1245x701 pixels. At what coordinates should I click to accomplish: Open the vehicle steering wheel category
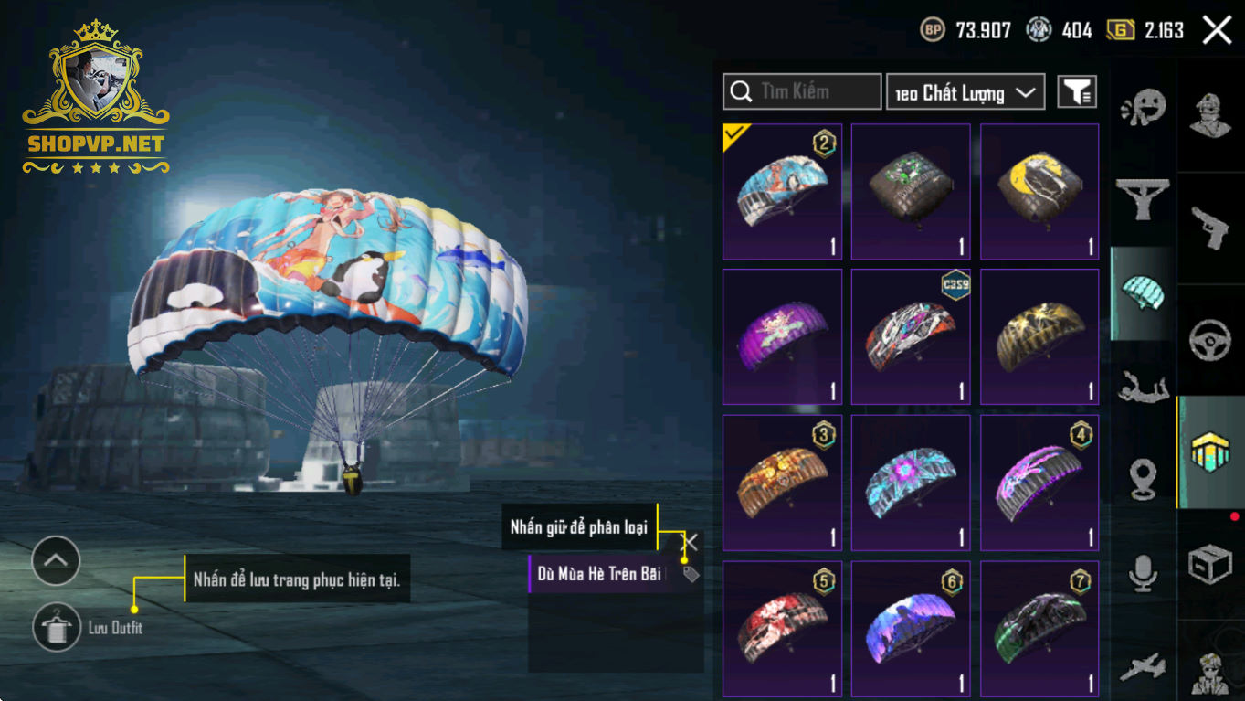coord(1210,340)
